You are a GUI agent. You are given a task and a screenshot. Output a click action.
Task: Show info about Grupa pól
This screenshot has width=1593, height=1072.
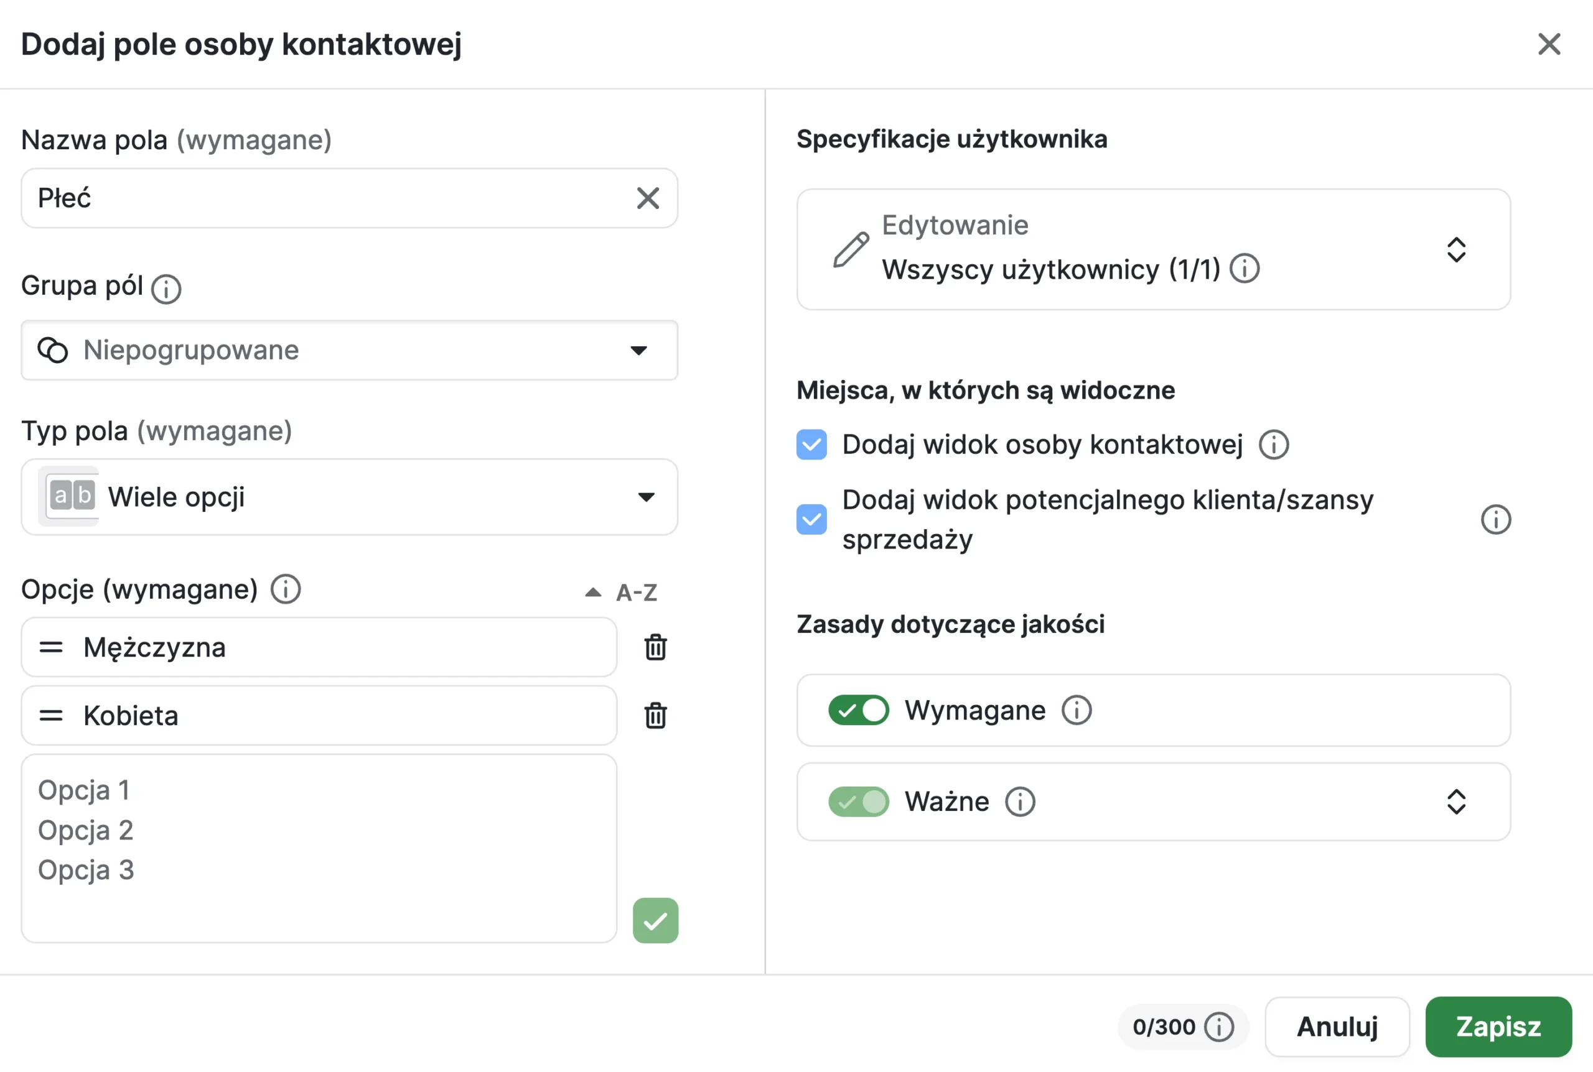[166, 289]
